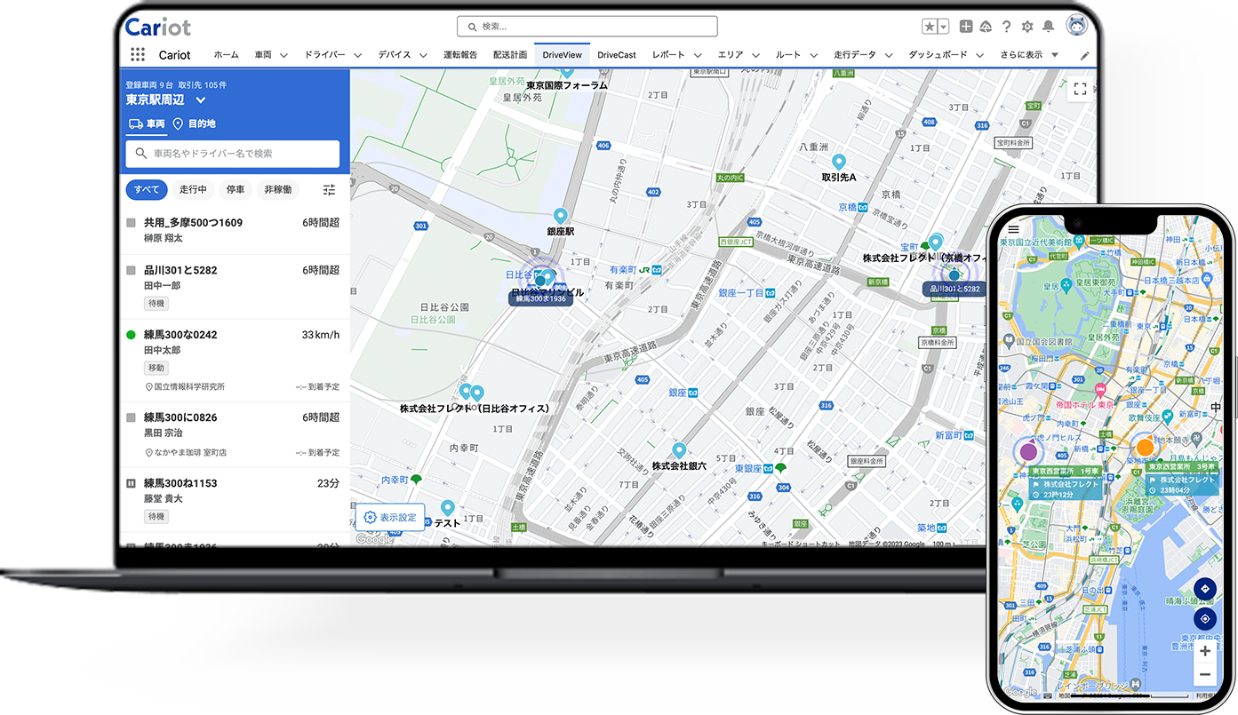This screenshot has height=715, width=1238.
Task: Tap orange vehicle marker on phone
Action: [x=1144, y=447]
